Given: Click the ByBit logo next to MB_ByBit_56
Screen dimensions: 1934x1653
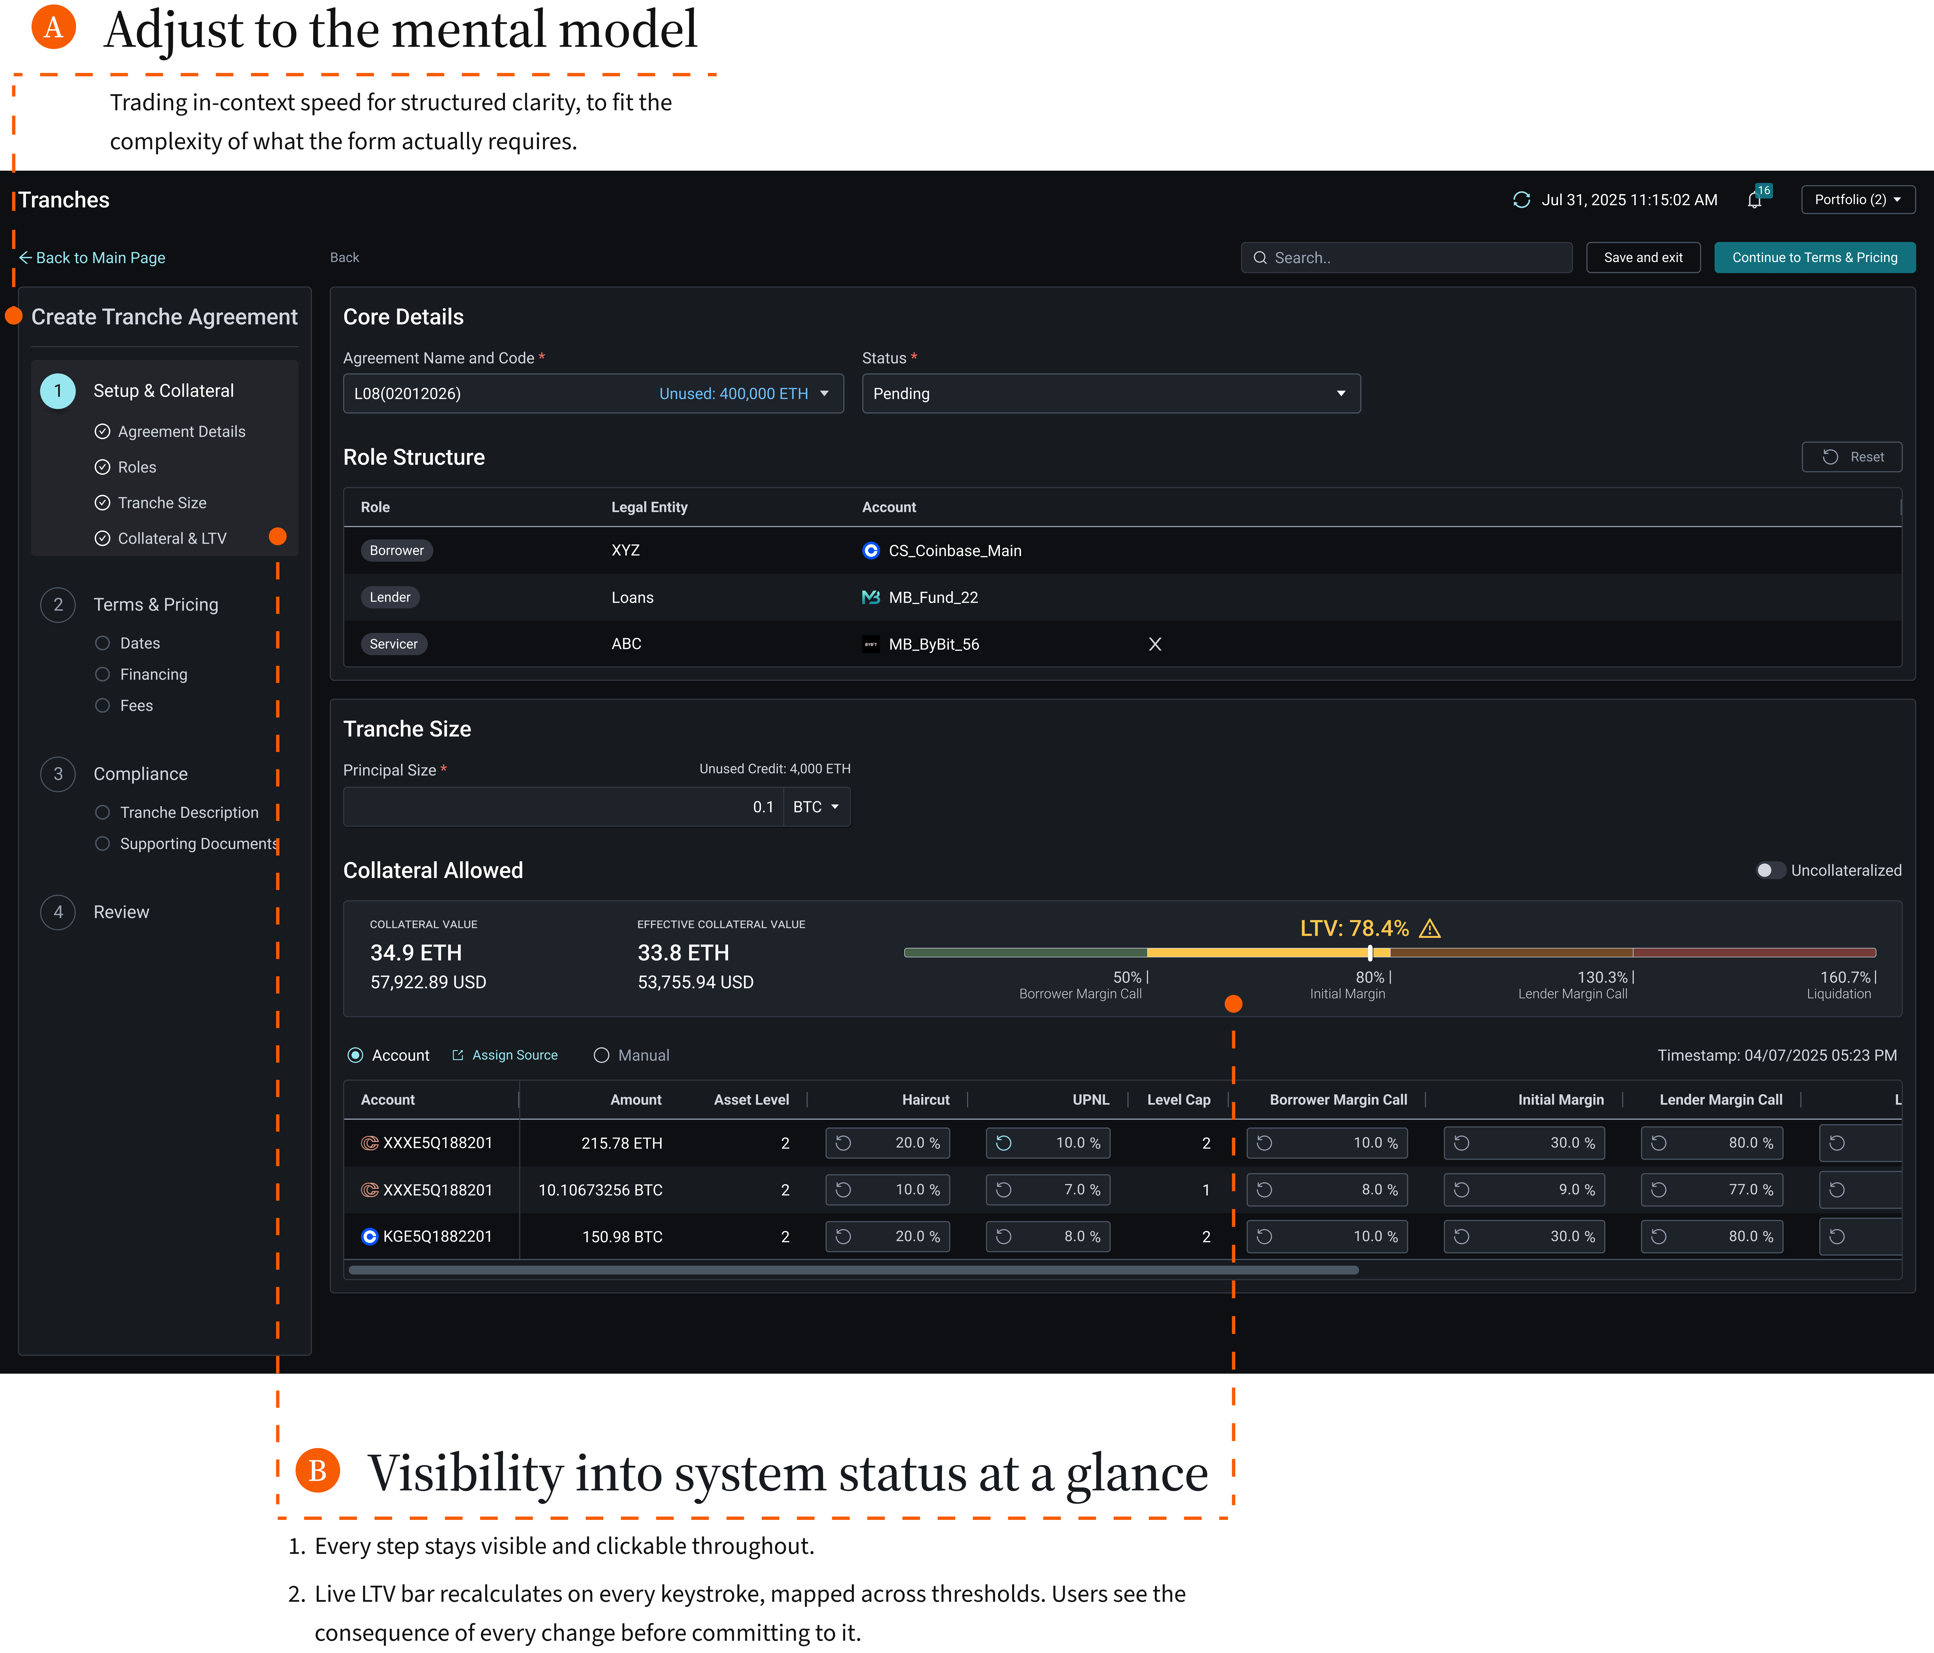Looking at the screenshot, I should [871, 644].
